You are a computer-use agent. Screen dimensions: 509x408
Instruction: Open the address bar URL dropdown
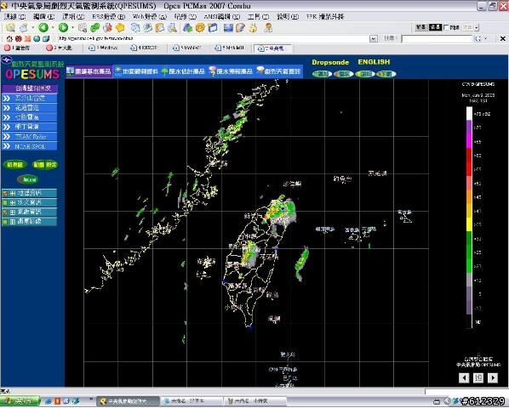click(374, 39)
